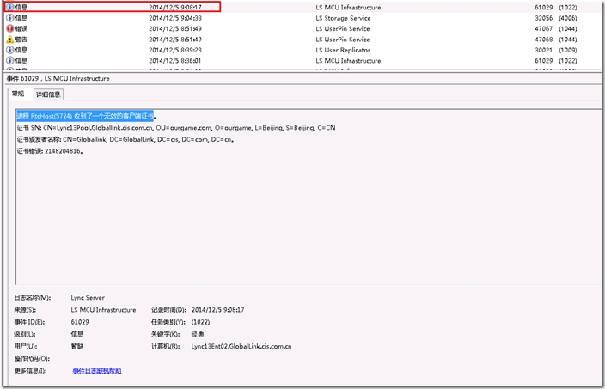Click user value 暂缺
Viewport: 605px width, 389px height.
pyautogui.click(x=77, y=346)
